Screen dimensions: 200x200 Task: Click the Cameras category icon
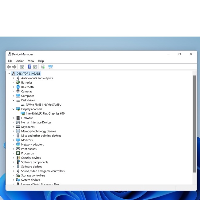18,91
